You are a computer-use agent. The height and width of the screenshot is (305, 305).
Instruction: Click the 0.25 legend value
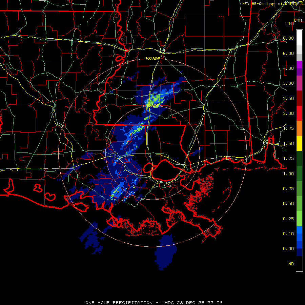click(x=288, y=219)
